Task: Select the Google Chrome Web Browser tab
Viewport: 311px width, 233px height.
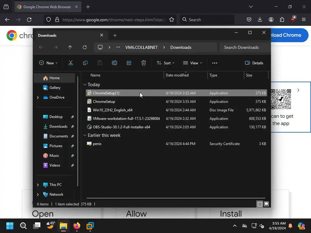Action: click(x=48, y=7)
